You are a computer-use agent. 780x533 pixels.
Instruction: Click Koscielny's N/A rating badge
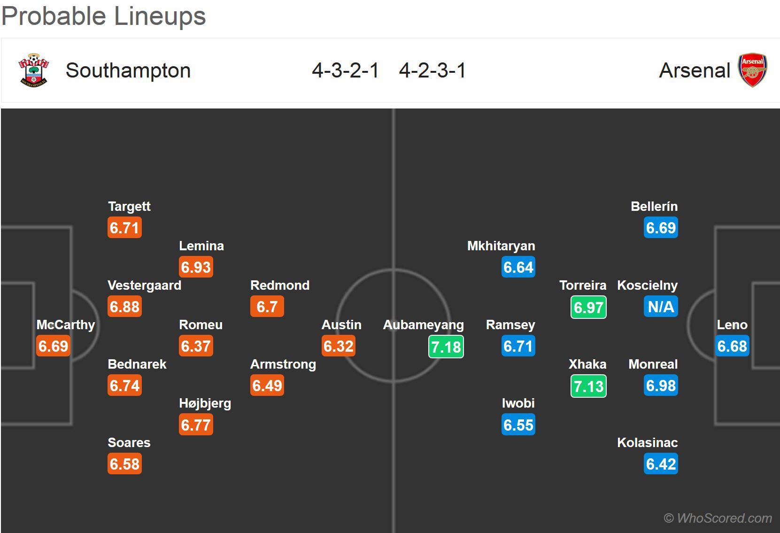(661, 307)
